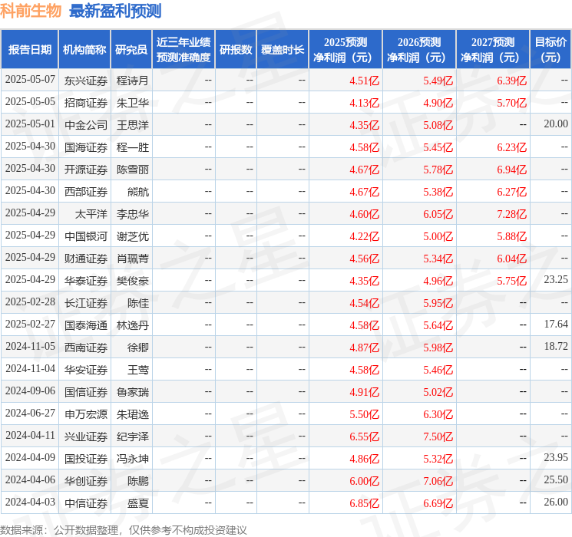Viewport: 572px width, 537px height.
Task: Select the 国投证券 institution cell
Action: point(86,459)
